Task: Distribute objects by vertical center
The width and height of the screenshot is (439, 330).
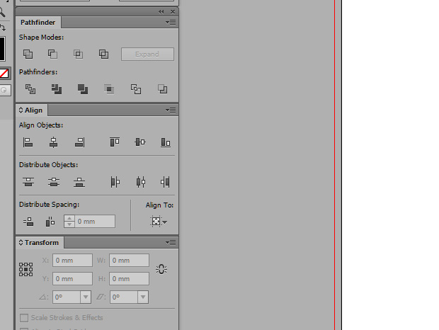Action: click(x=54, y=182)
